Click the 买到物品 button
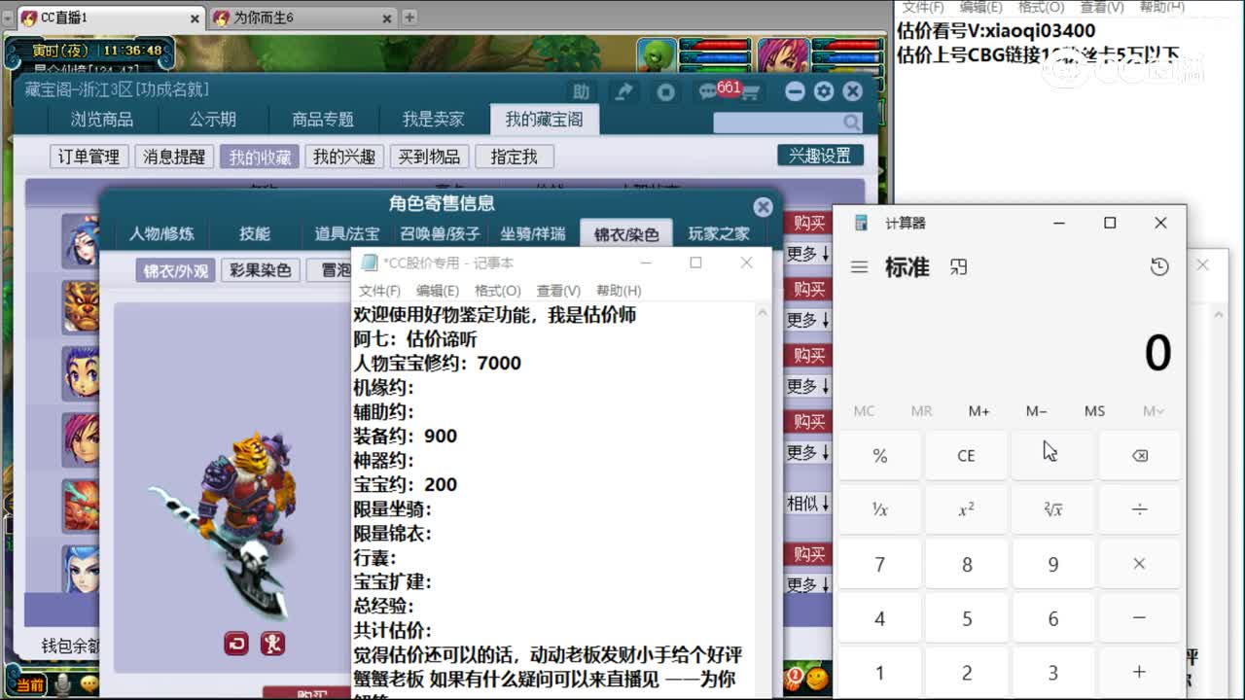The image size is (1245, 700). tap(430, 157)
